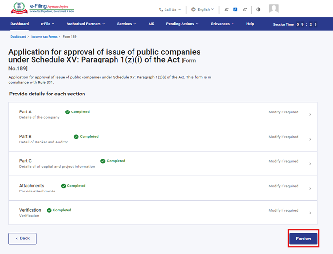Click the Back button
Image resolution: width=333 pixels, height=254 pixels.
tap(22, 238)
